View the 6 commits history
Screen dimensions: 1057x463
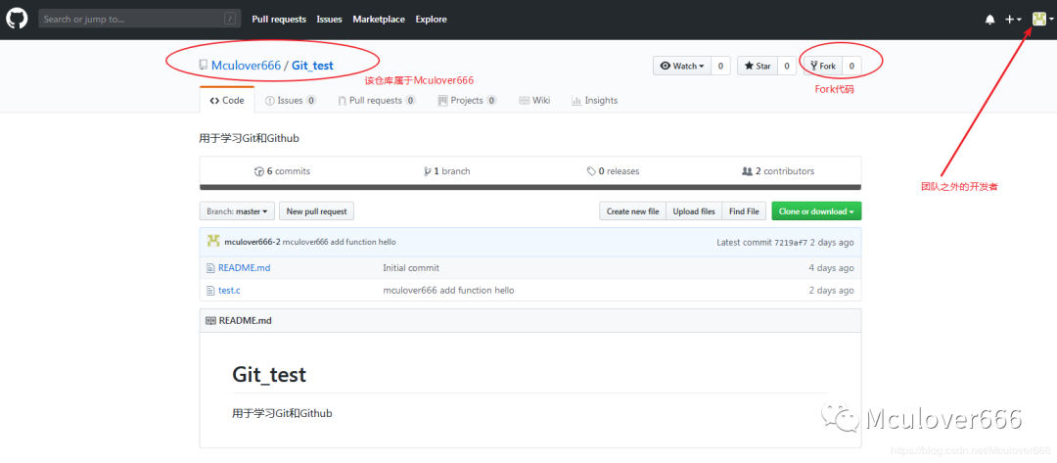[283, 171]
